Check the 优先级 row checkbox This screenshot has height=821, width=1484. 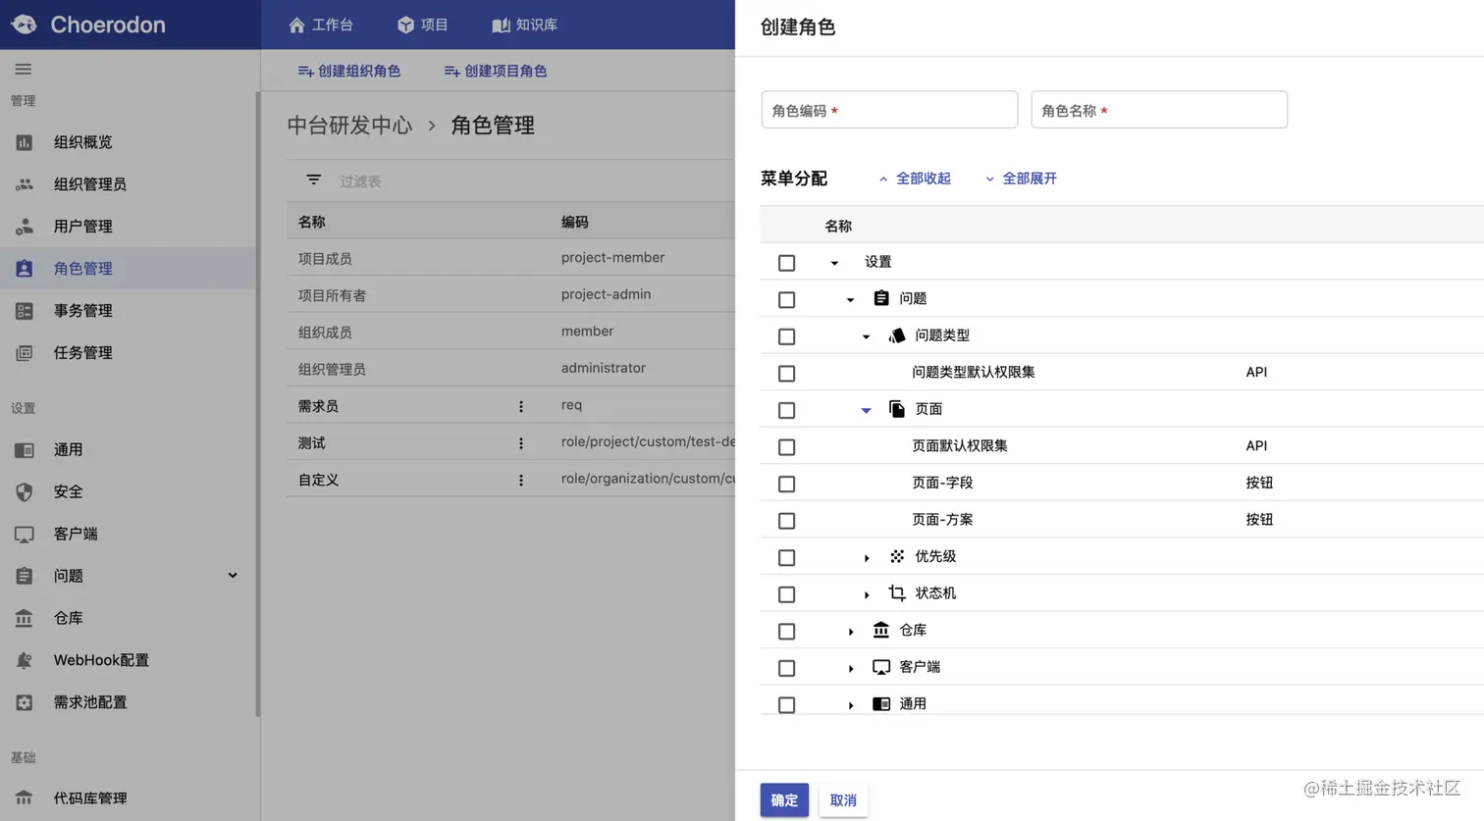(786, 557)
